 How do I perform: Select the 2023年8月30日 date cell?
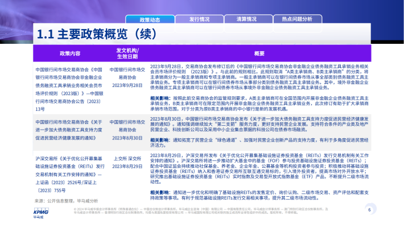127,138
